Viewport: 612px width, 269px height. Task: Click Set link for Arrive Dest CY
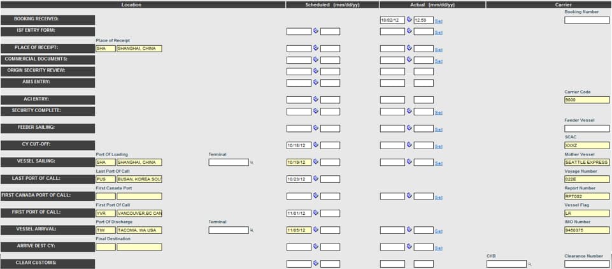438,248
